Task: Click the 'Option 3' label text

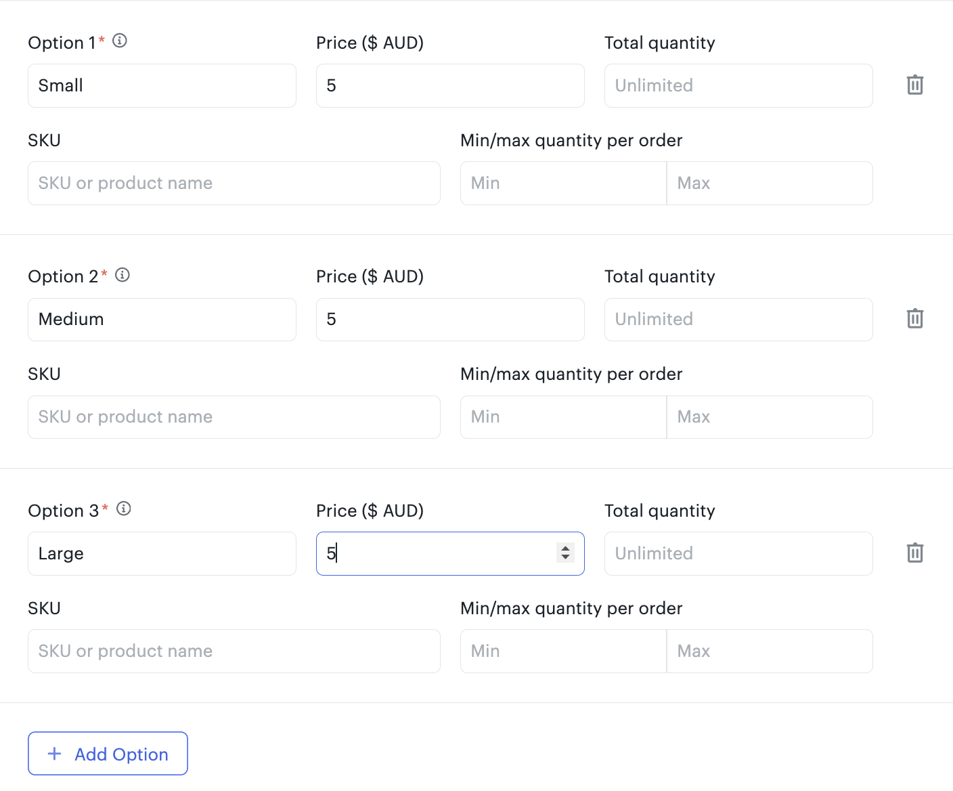Action: coord(64,511)
